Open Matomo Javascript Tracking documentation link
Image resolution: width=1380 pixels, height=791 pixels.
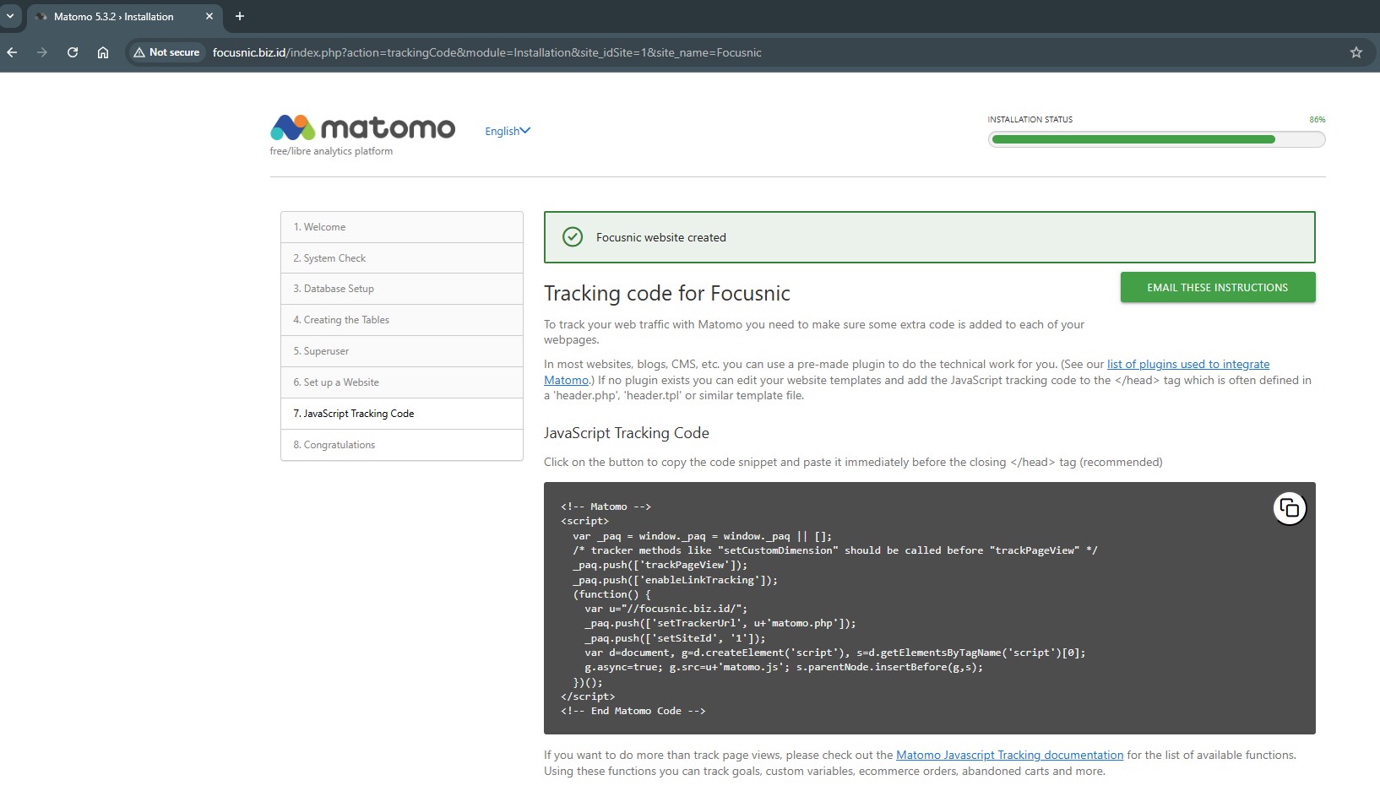tap(1009, 756)
